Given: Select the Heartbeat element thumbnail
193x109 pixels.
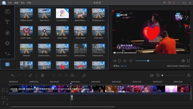Looking at the screenshot, I should pos(44,31).
